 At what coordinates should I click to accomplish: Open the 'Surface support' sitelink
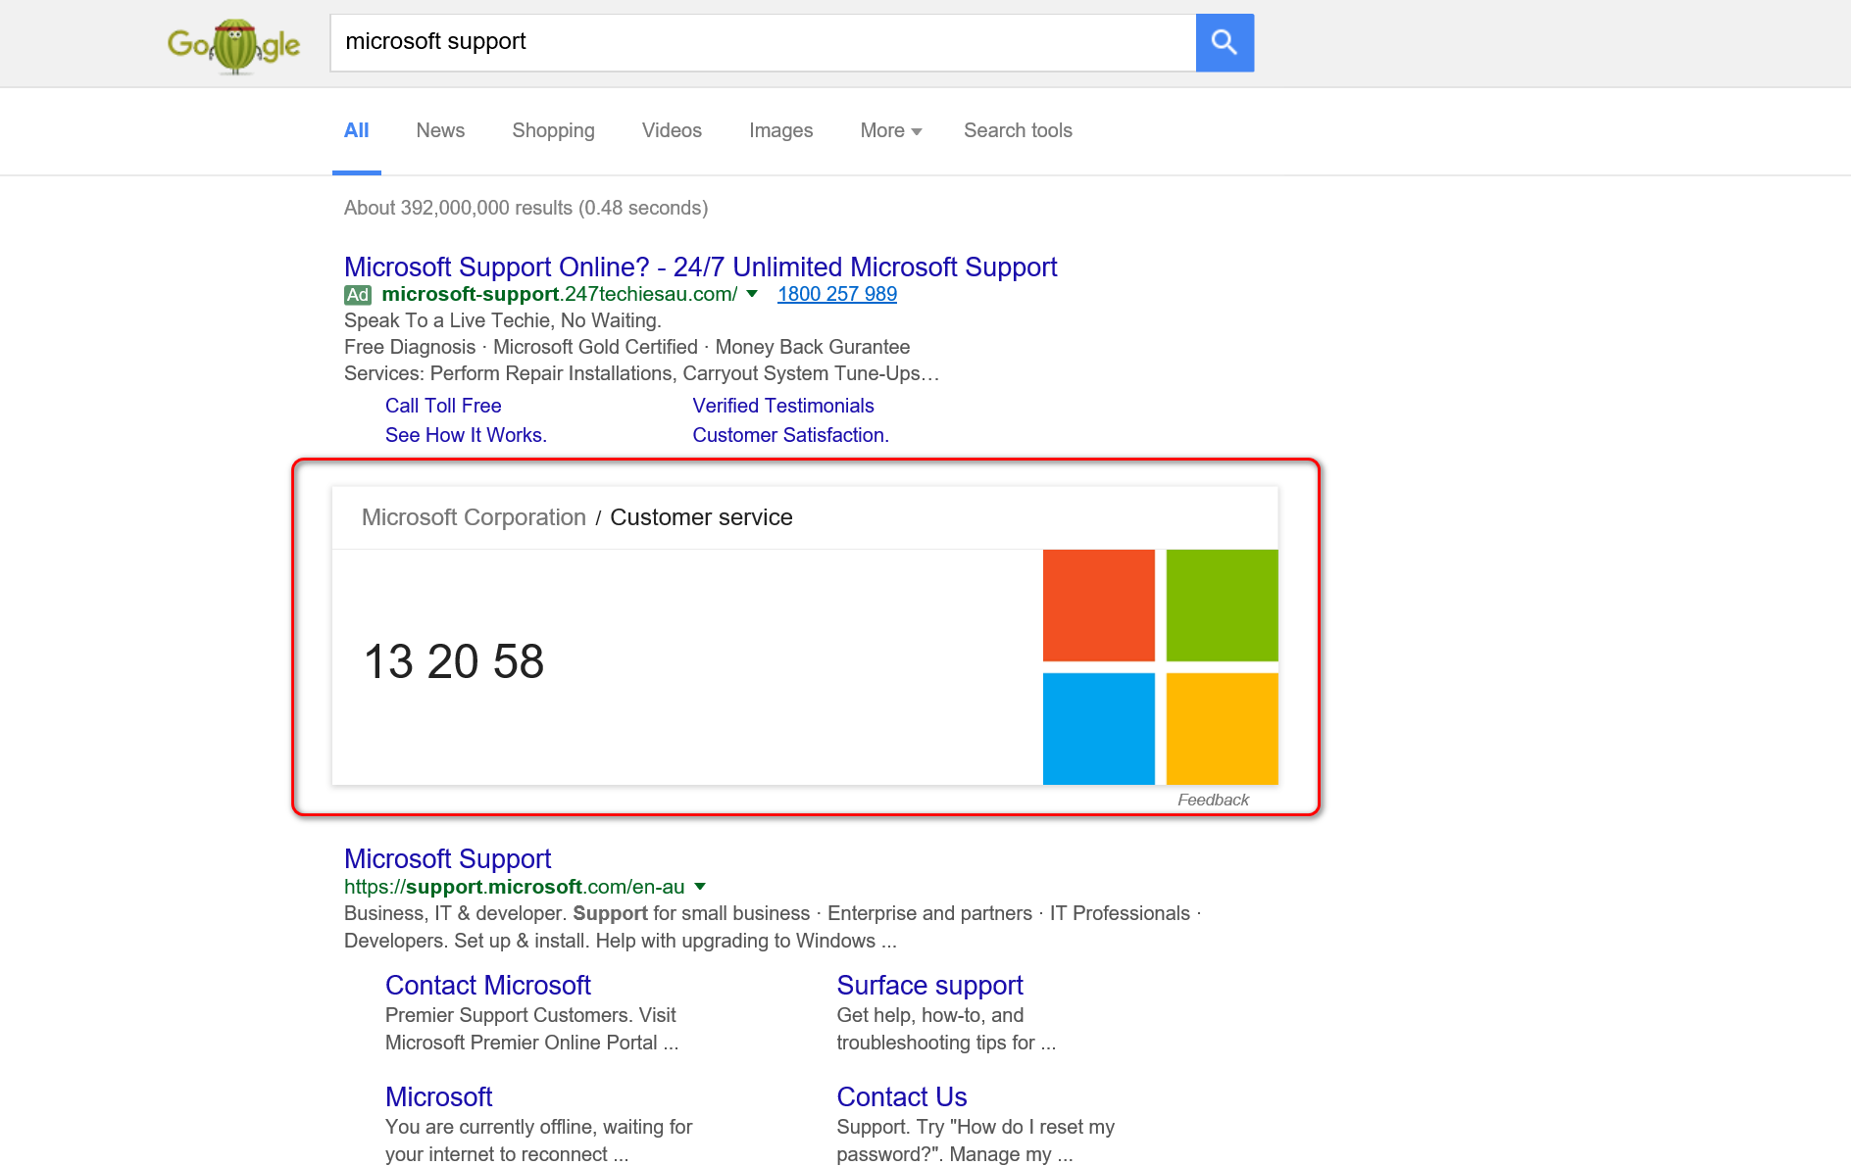tap(929, 985)
